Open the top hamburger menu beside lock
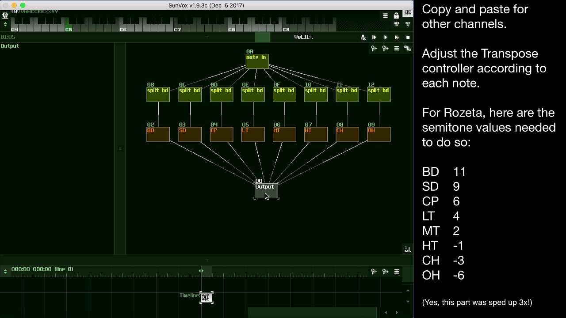The height and width of the screenshot is (318, 566). (x=386, y=15)
